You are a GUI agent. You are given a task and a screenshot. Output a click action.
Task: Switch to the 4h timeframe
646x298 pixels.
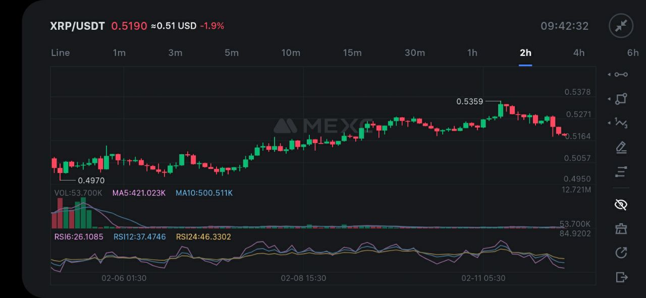[x=579, y=53]
